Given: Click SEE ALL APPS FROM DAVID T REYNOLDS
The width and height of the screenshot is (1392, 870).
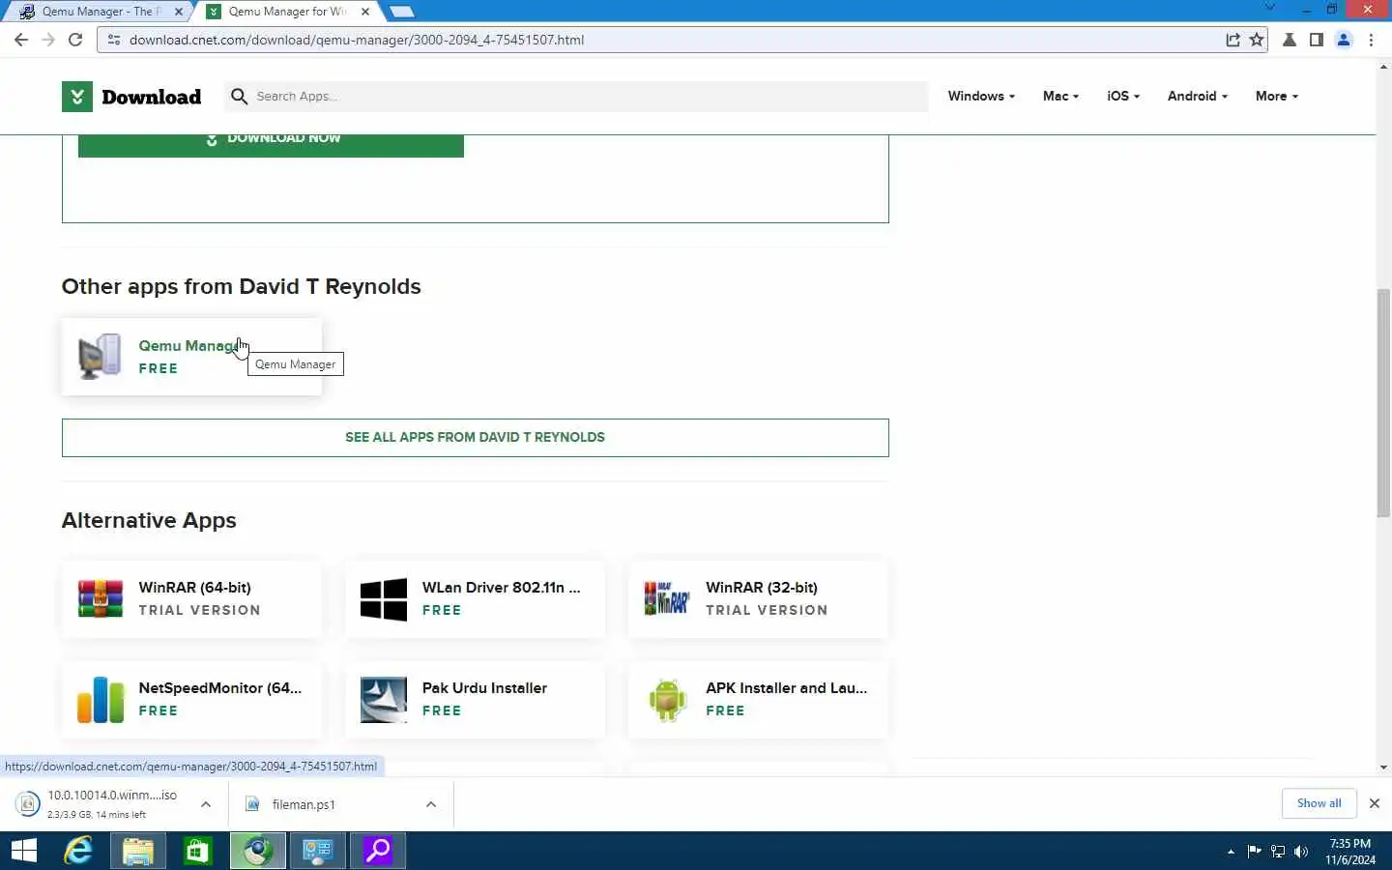Looking at the screenshot, I should (475, 438).
